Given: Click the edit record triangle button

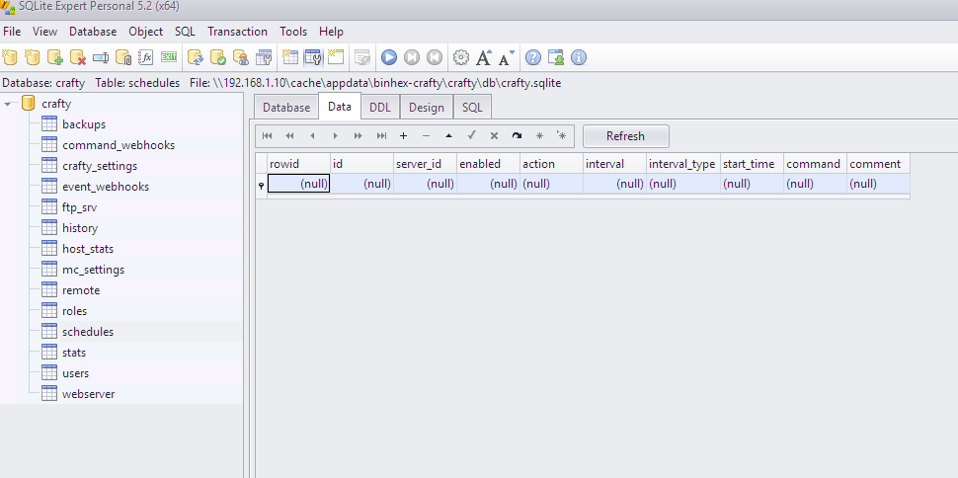Looking at the screenshot, I should (449, 135).
